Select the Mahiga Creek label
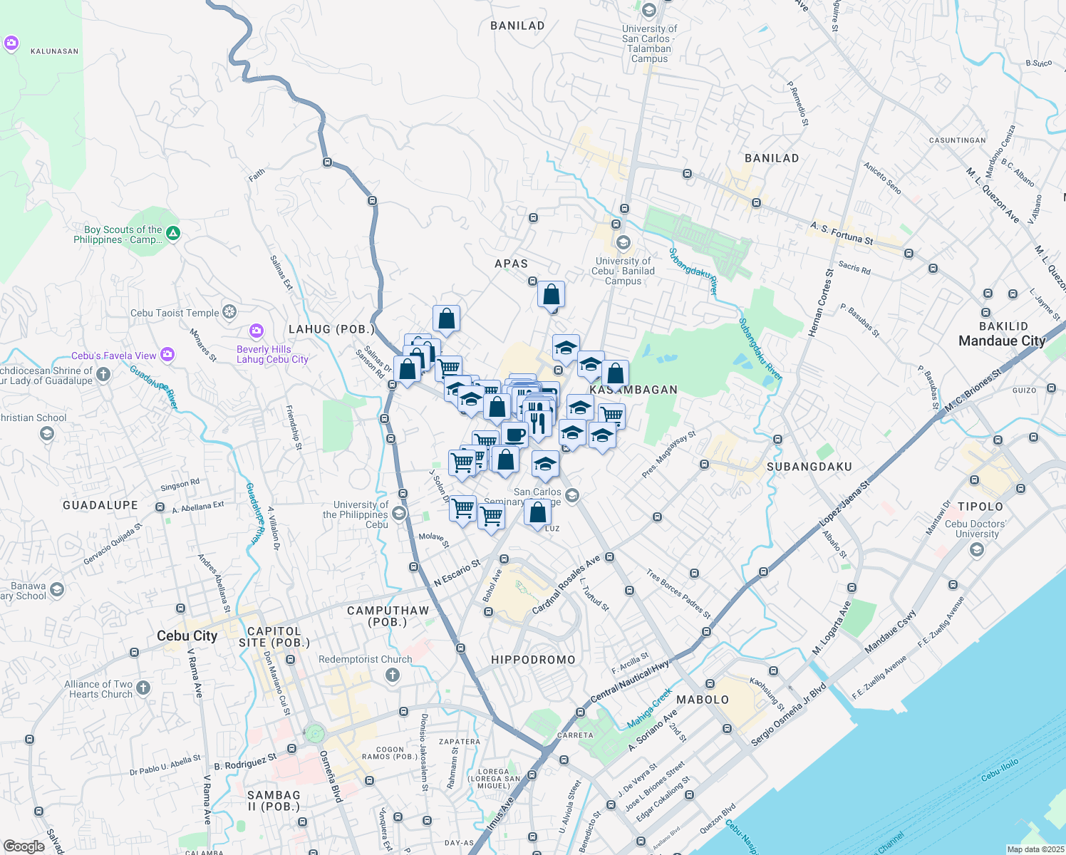 [650, 708]
